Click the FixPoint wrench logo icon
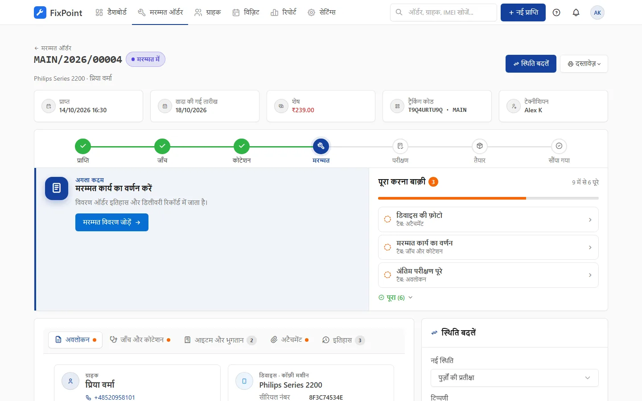This screenshot has width=642, height=401. pyautogui.click(x=40, y=12)
